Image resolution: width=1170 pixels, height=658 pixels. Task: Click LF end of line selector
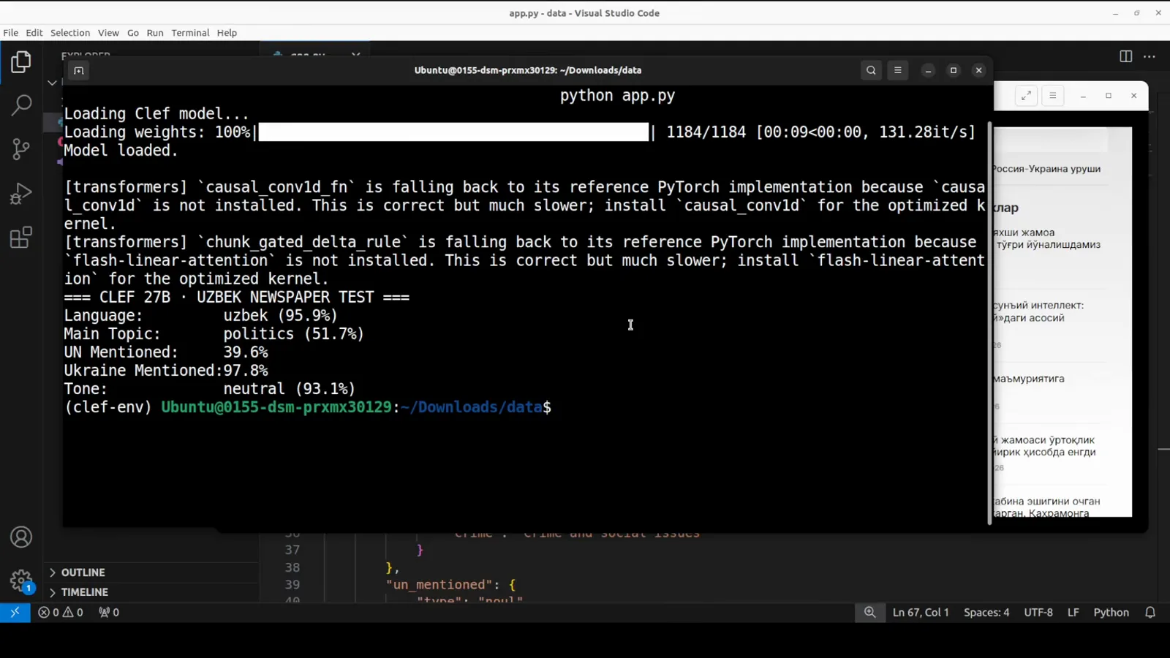(1073, 613)
